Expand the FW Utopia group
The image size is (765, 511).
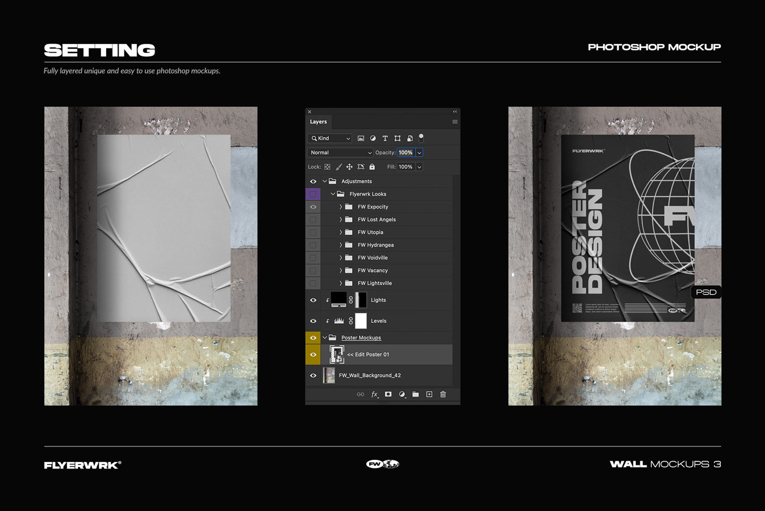click(341, 232)
